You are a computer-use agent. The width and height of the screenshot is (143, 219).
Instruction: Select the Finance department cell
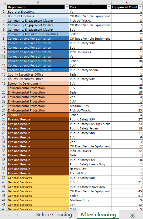38,115
